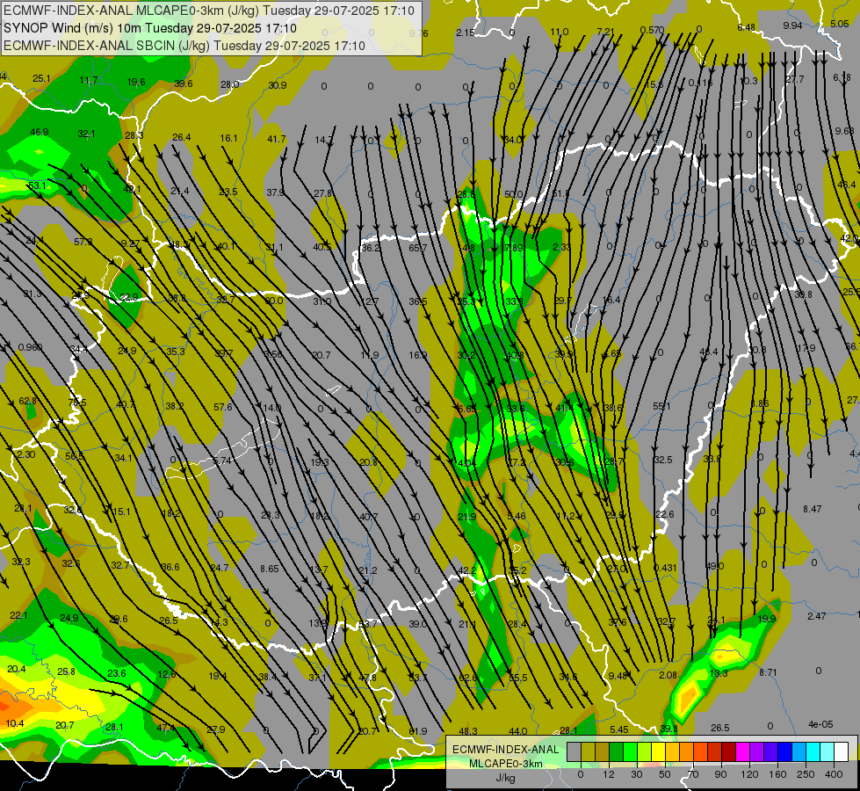Click the map value 4e-05
The image size is (860, 791).
820,724
